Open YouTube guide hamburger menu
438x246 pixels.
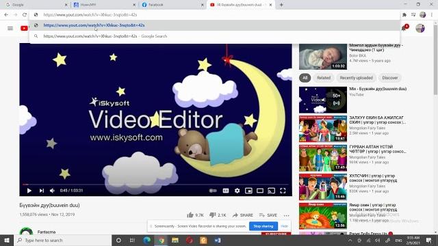coord(10,28)
